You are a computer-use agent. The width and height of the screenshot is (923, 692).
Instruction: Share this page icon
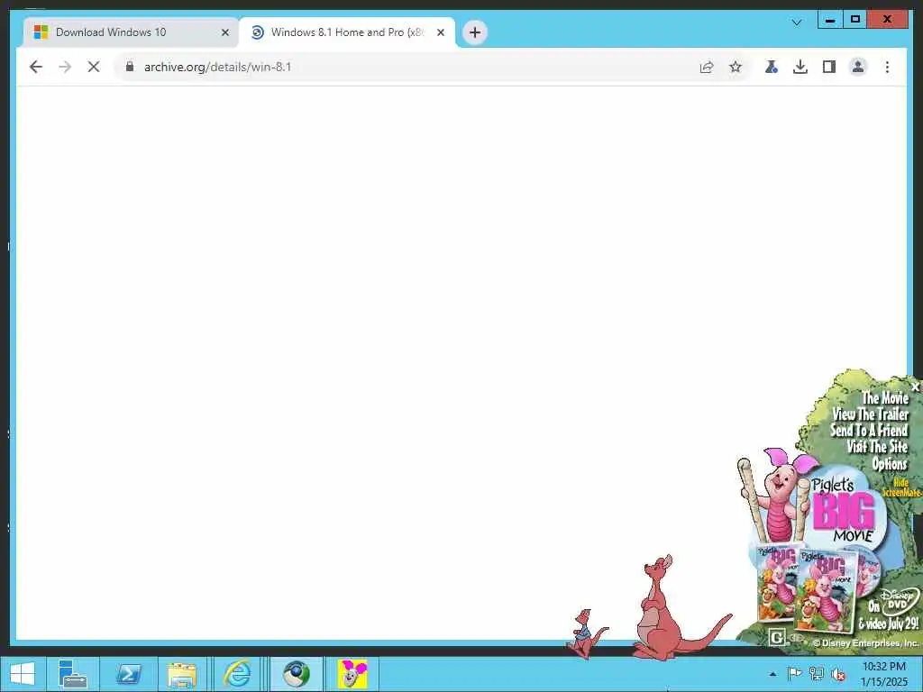click(x=707, y=67)
